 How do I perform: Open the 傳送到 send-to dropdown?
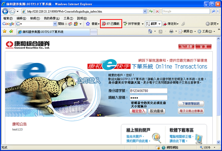pos(171,24)
